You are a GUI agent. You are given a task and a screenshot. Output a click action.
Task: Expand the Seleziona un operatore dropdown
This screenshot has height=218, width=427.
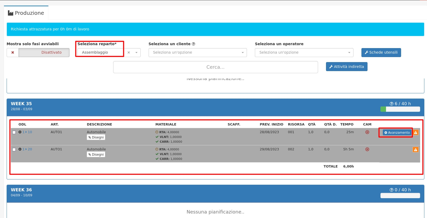(x=304, y=53)
